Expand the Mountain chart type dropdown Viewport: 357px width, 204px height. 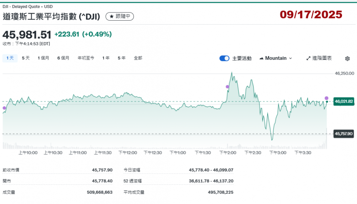click(x=276, y=58)
